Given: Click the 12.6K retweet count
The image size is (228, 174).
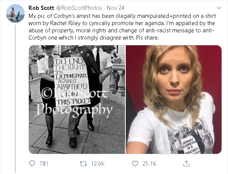Looking at the screenshot, I should coord(97,164).
